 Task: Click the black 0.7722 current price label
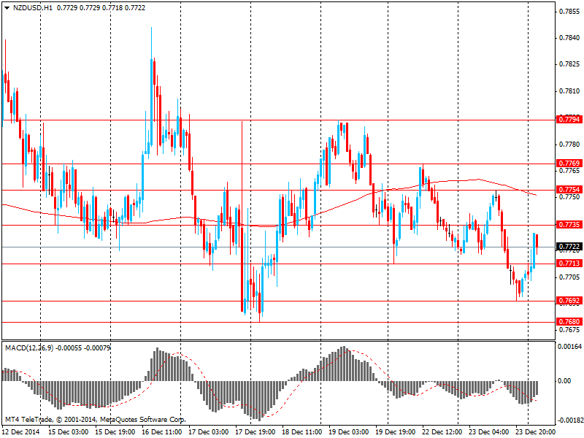click(568, 247)
